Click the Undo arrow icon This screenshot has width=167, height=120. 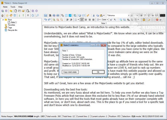tap(46, 20)
